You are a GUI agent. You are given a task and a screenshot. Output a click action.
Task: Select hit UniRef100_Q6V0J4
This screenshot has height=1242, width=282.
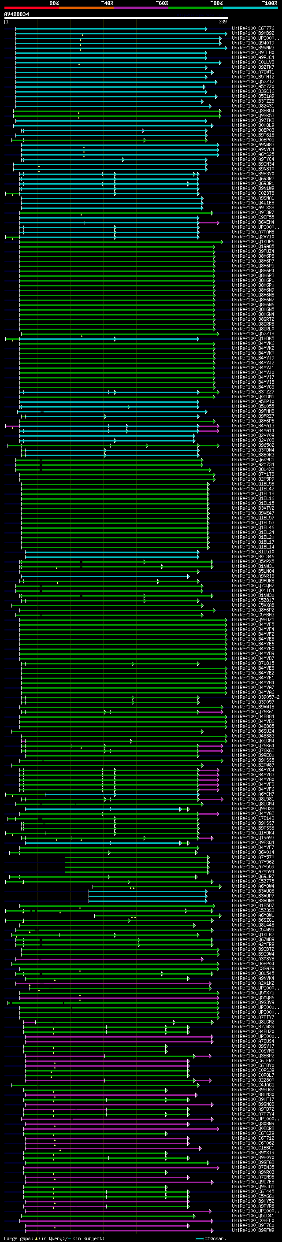pos(253,852)
